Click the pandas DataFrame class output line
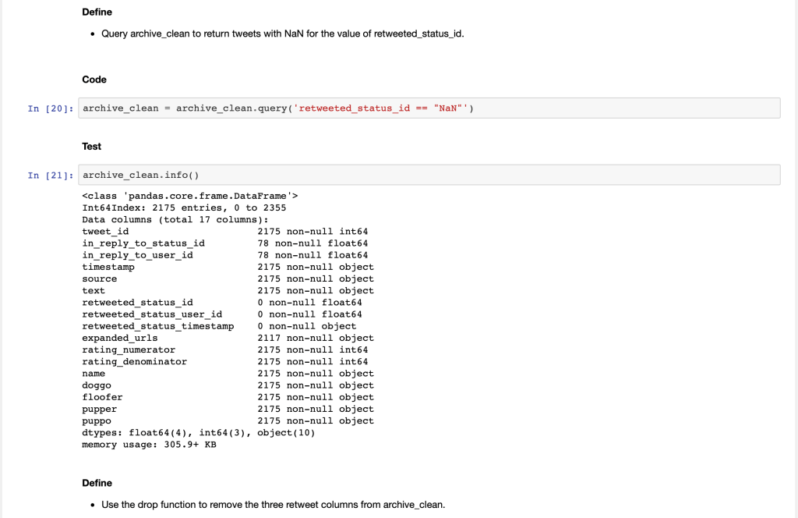798x518 pixels. 190,196
